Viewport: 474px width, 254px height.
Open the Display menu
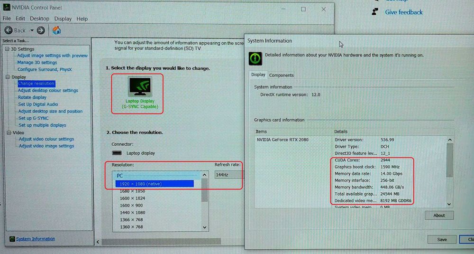point(63,19)
